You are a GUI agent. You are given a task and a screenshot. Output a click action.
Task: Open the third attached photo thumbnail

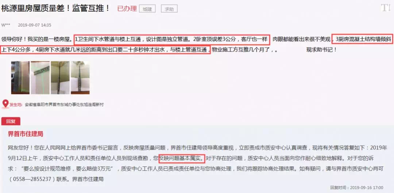pos(60,78)
